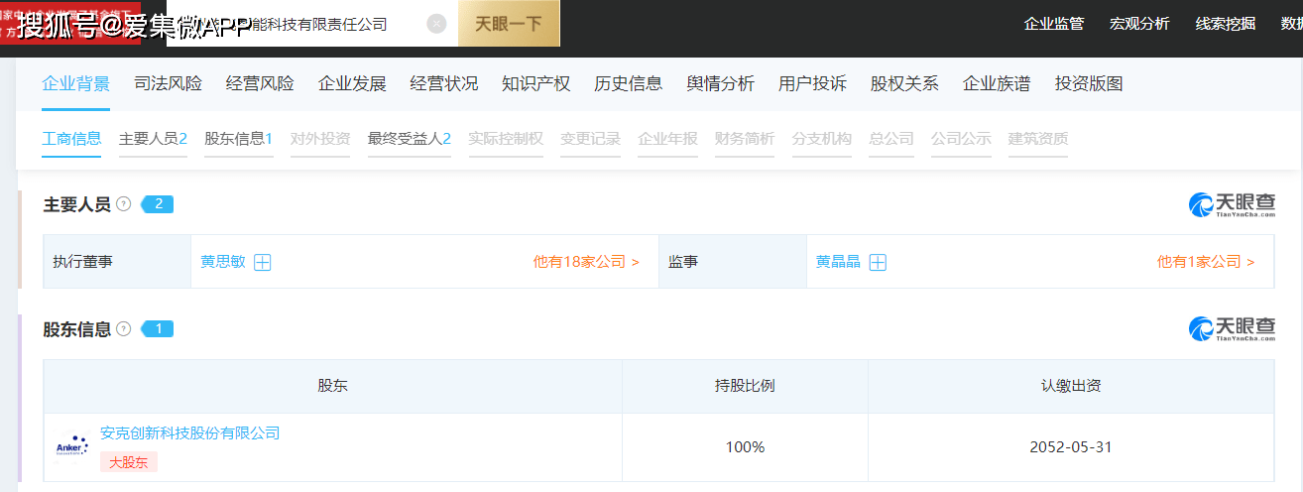Switch to the 历史信息 tab
Image resolution: width=1303 pixels, height=492 pixels.
629,84
